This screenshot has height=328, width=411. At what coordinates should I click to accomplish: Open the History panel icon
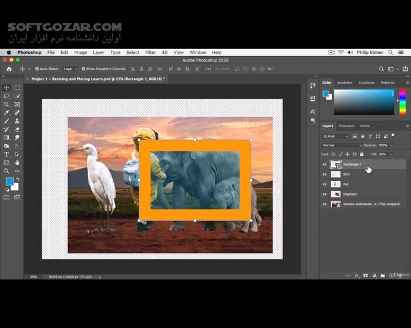point(313,86)
